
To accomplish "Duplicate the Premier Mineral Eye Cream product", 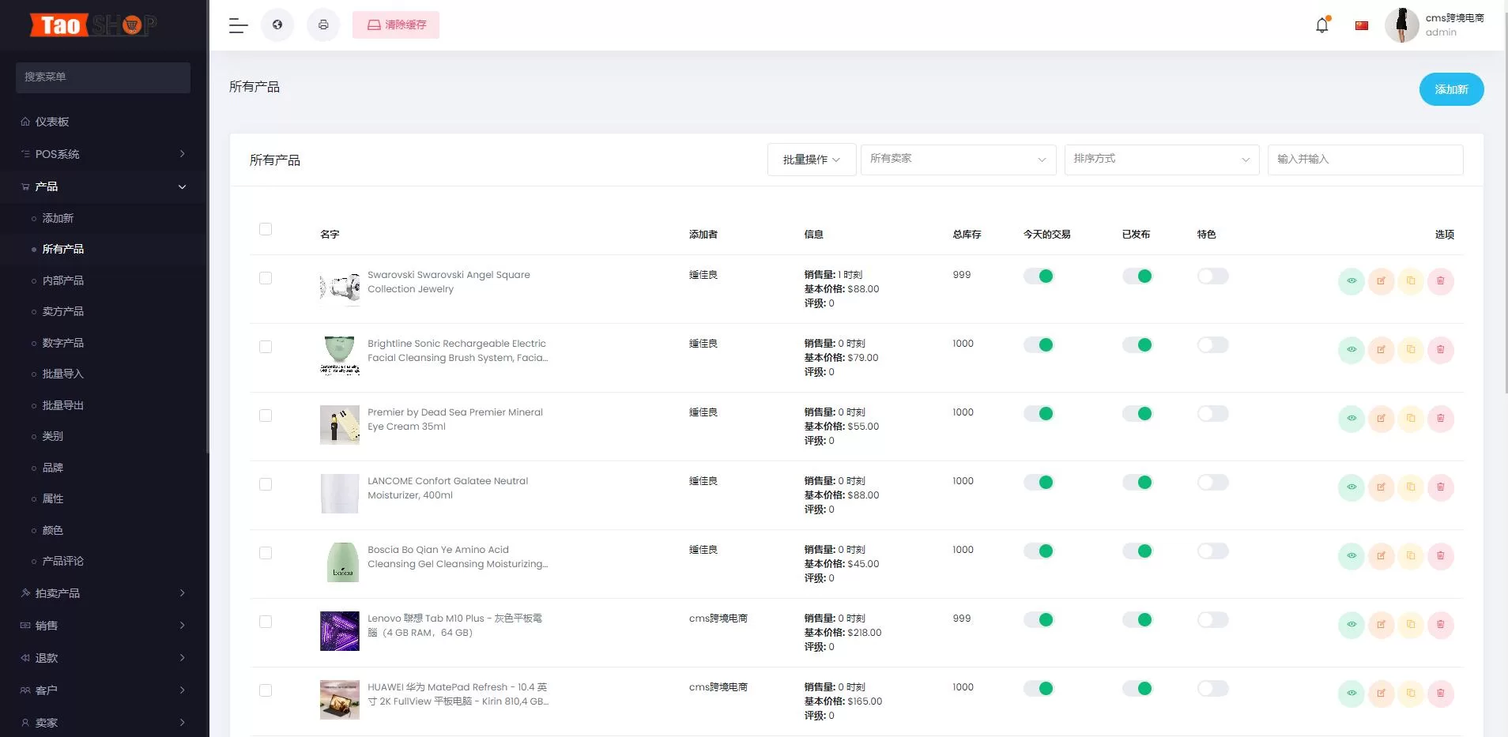I will point(1411,419).
